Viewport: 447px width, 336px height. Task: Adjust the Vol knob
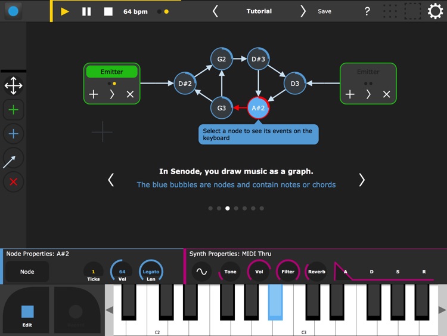point(259,272)
